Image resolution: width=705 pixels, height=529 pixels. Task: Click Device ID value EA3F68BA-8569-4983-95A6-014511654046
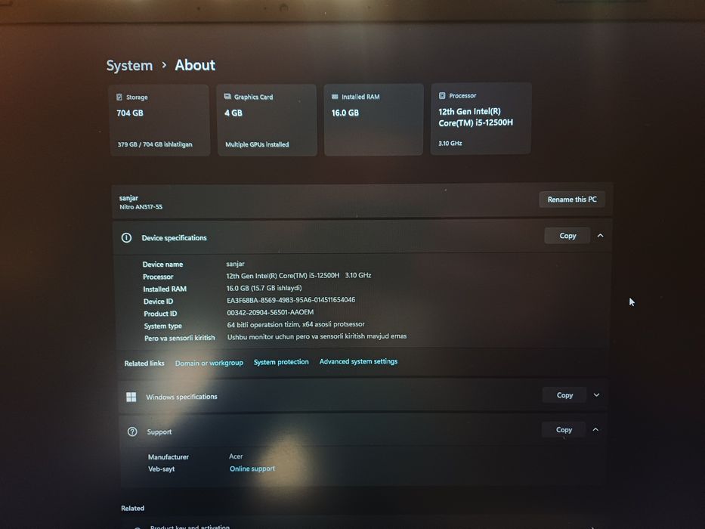point(291,300)
